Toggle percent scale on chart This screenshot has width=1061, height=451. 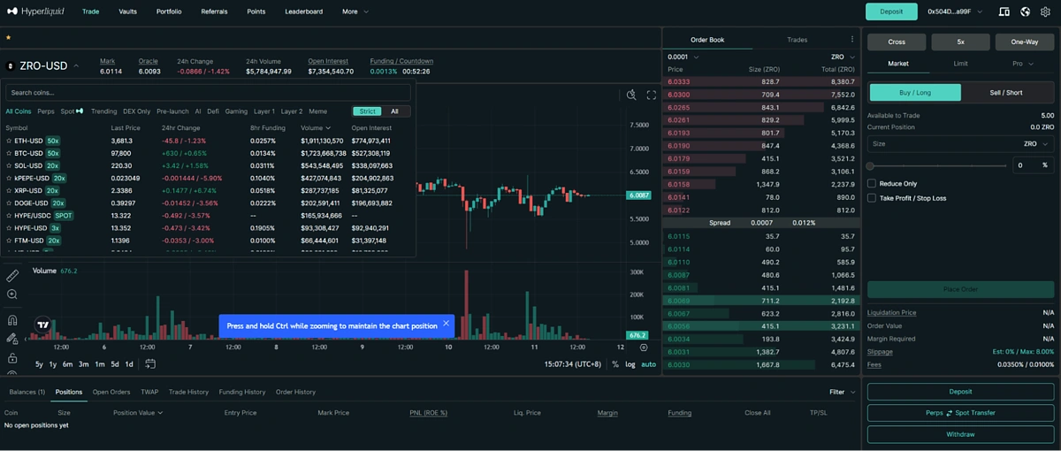[615, 364]
